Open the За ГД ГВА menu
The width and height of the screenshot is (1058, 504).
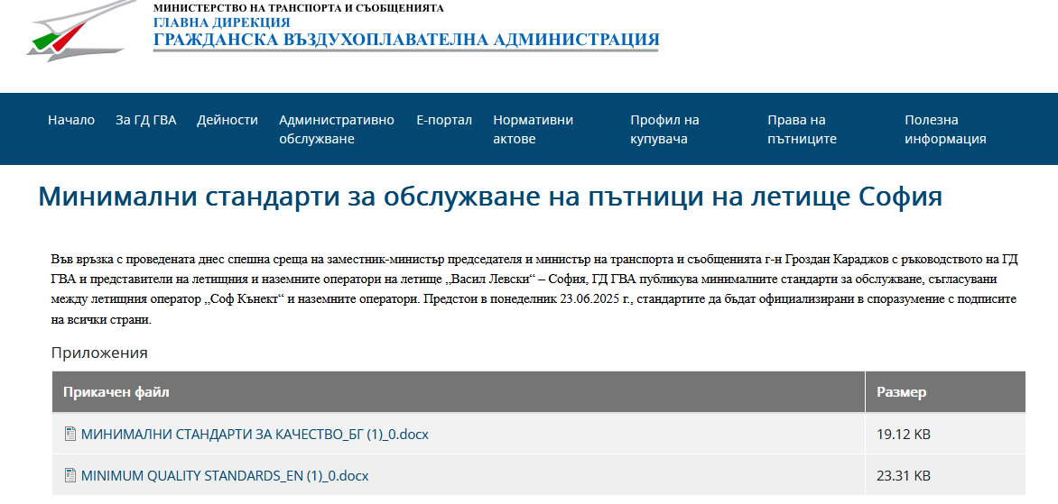click(145, 120)
